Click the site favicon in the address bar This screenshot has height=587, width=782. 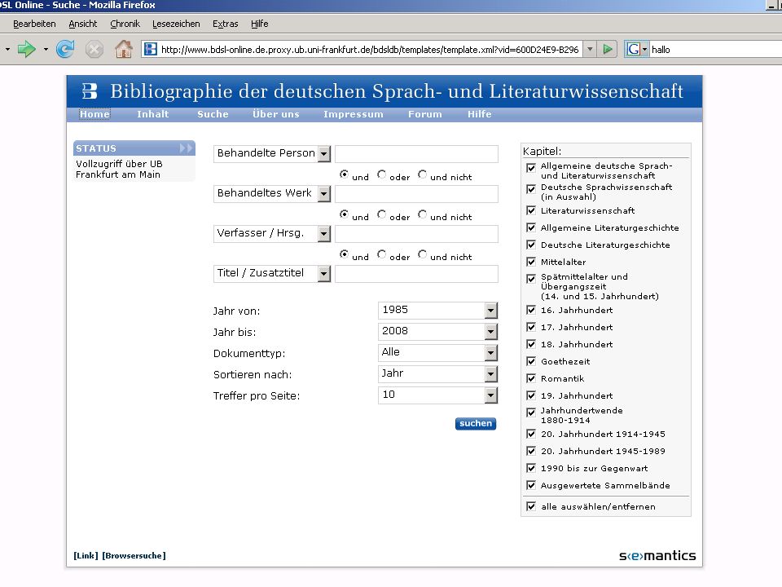[151, 50]
